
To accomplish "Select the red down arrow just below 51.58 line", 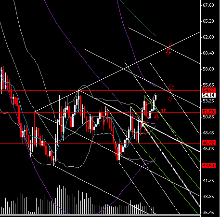I will pyautogui.click(x=156, y=117).
